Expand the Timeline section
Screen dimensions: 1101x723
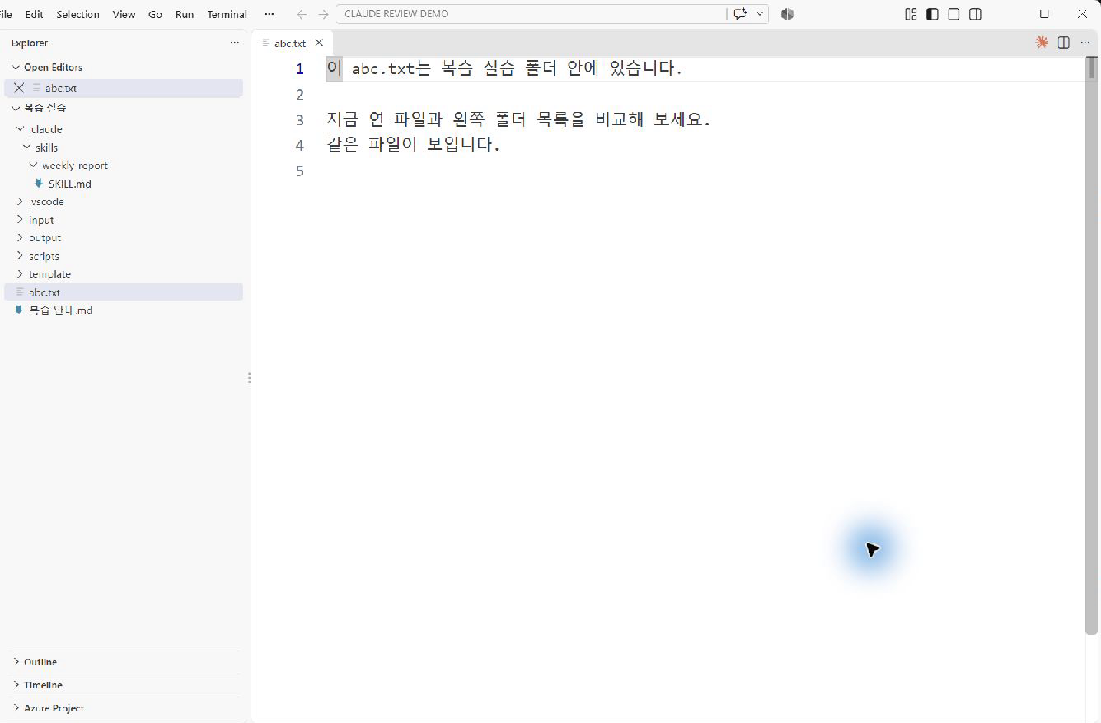click(16, 685)
